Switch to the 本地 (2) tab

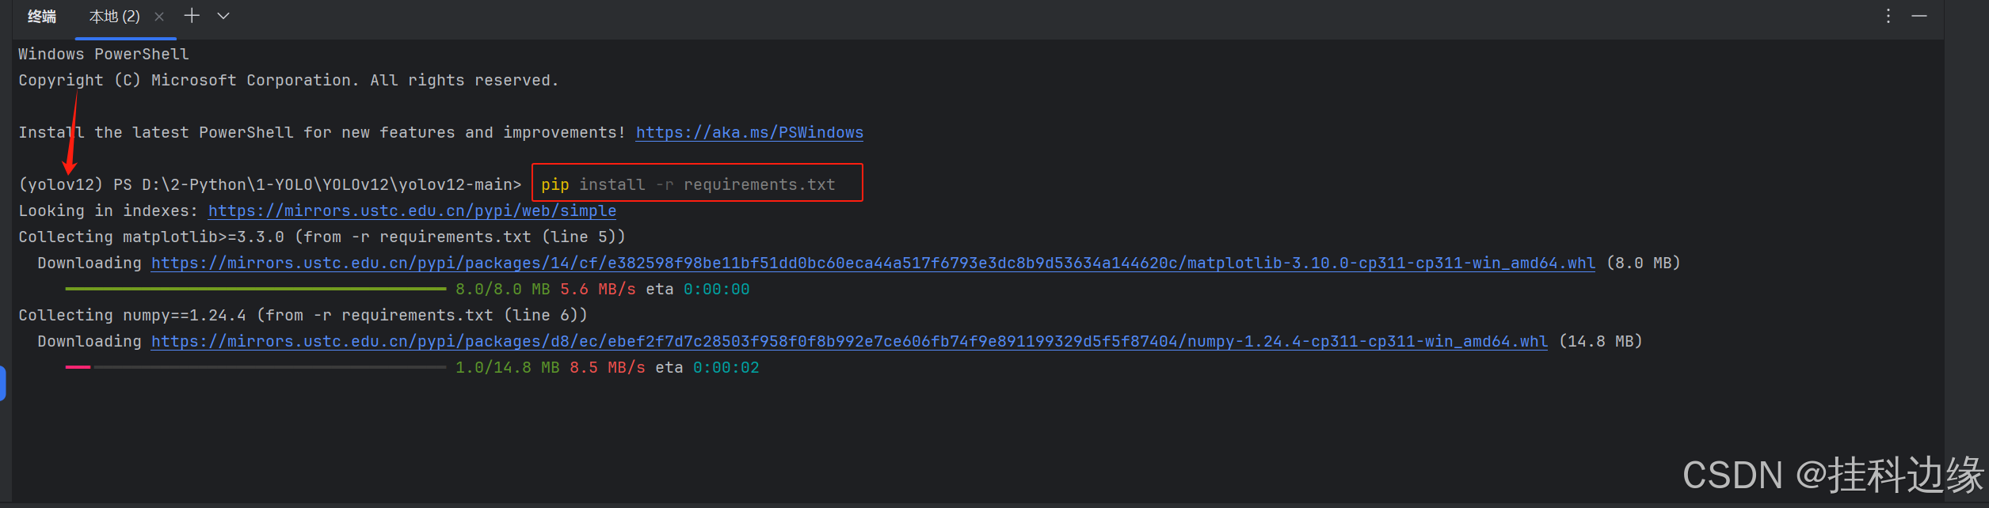(x=114, y=17)
